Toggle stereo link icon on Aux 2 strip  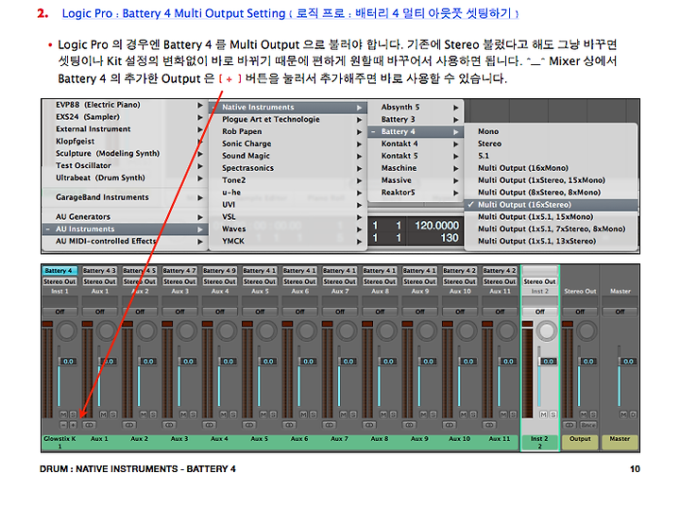point(129,425)
